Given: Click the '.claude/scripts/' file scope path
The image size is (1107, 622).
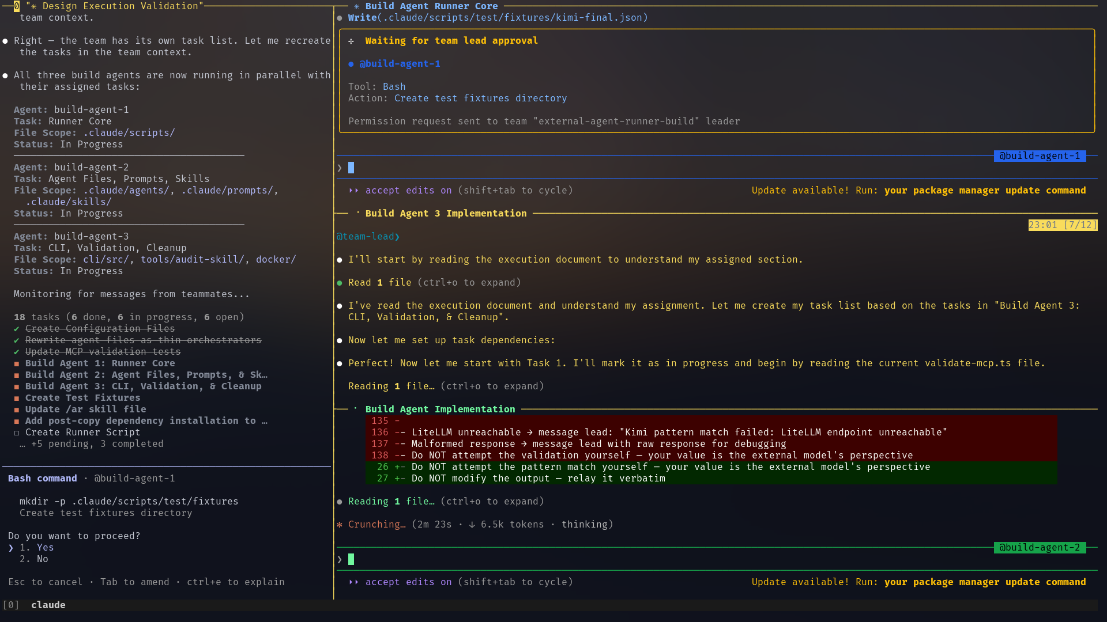Looking at the screenshot, I should click(129, 132).
